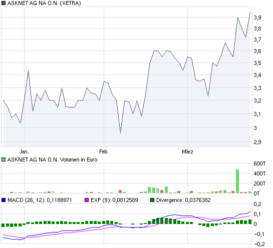Click the 3,8 price axis value

pos(257,28)
